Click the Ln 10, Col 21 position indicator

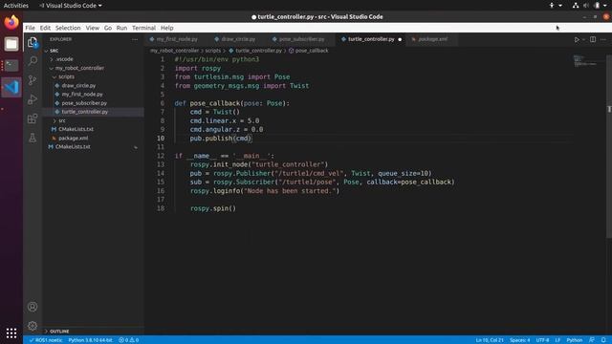pyautogui.click(x=490, y=340)
